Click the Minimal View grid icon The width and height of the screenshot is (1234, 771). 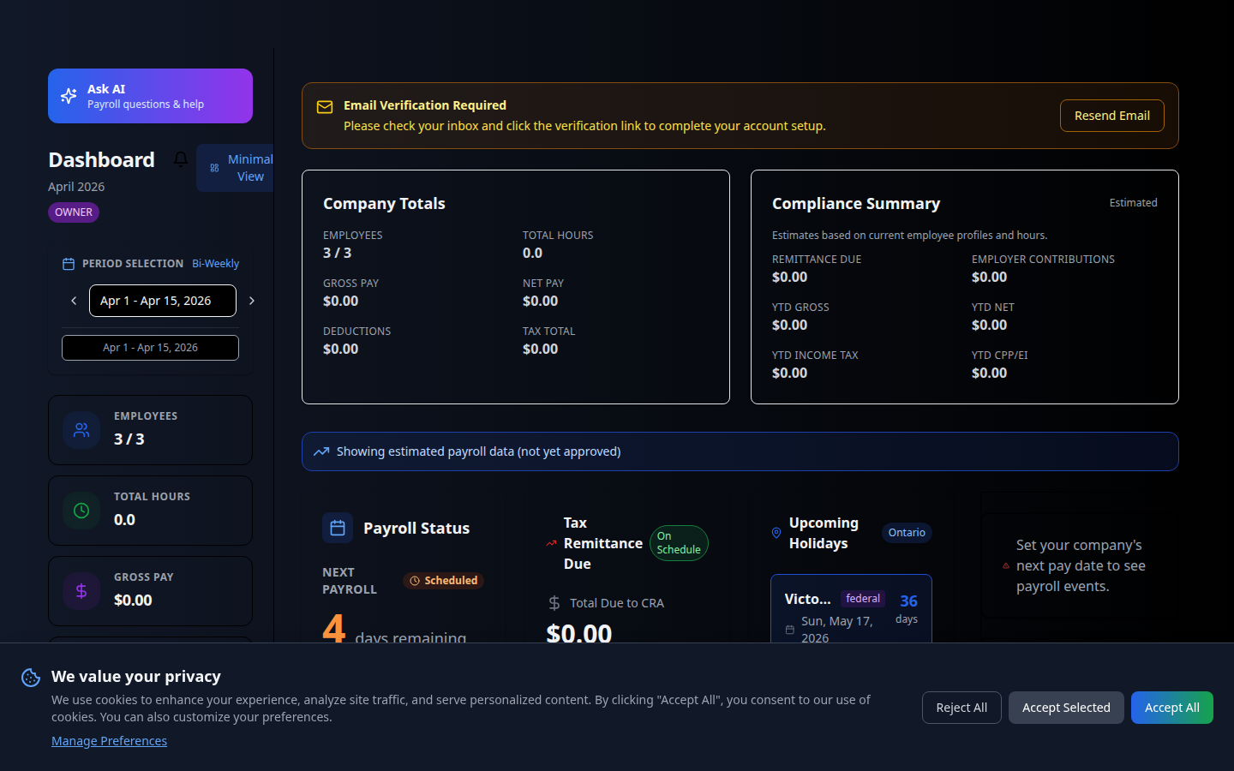214,168
